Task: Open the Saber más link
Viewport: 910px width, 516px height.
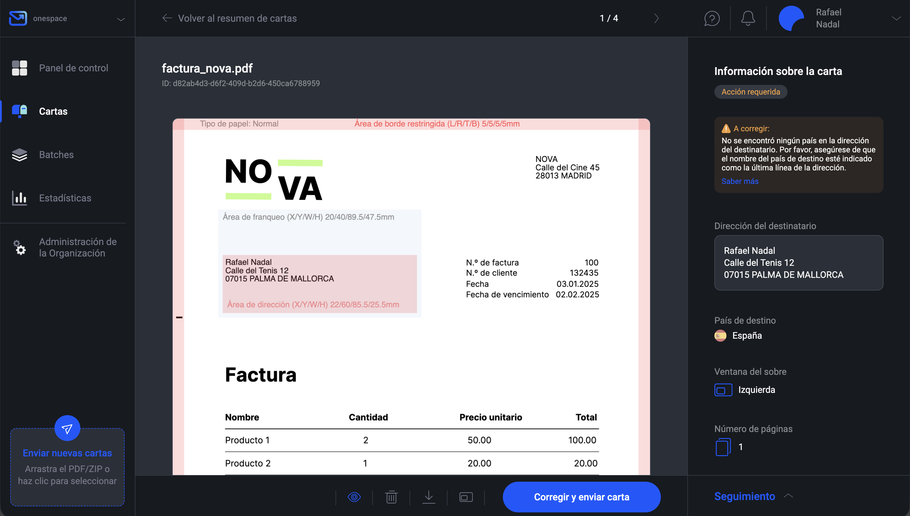Action: coord(740,181)
